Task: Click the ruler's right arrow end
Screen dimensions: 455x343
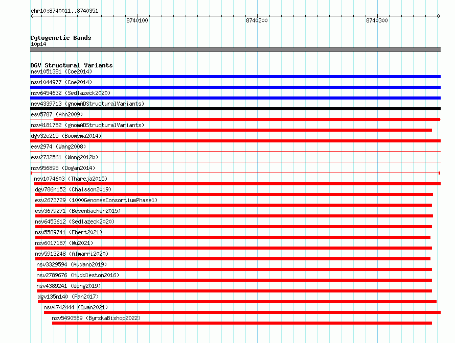Action: pos(439,16)
